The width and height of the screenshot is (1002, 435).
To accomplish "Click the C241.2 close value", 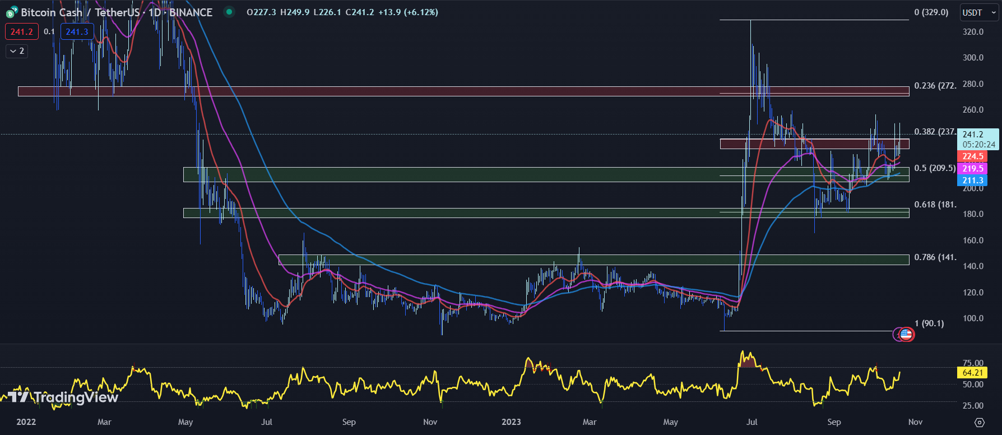I will pos(360,12).
